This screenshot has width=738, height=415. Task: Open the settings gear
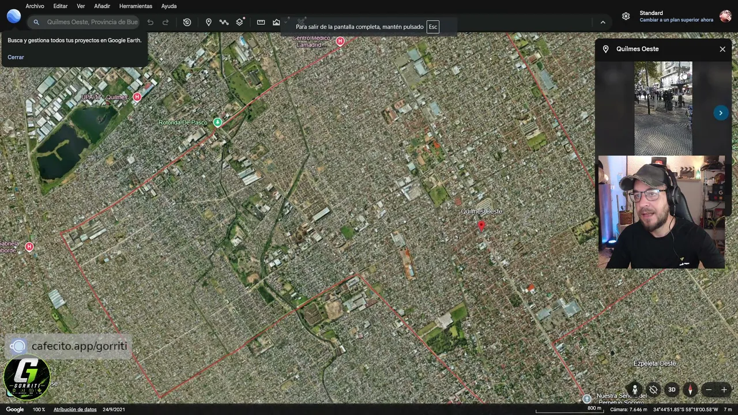coord(626,16)
